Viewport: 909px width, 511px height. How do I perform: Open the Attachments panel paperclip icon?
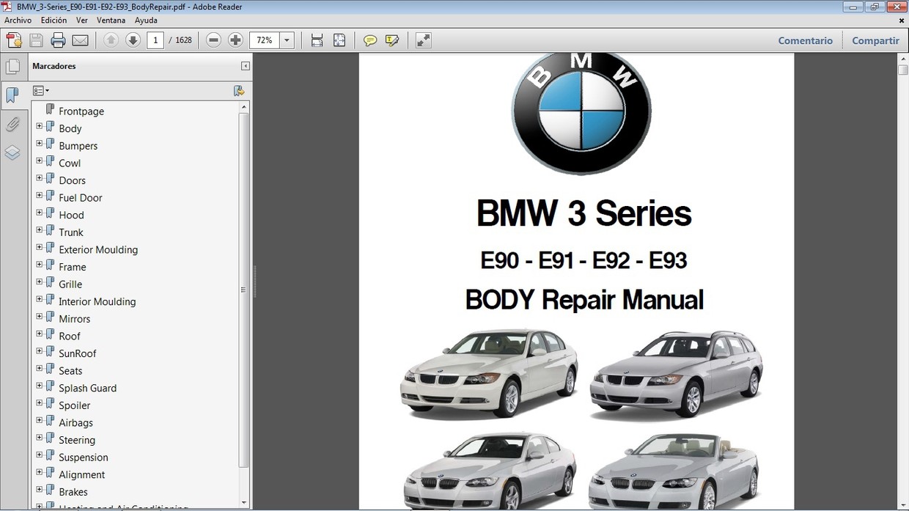pyautogui.click(x=13, y=124)
